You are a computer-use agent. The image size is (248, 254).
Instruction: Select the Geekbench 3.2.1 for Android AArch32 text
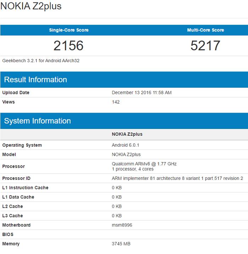click(41, 61)
